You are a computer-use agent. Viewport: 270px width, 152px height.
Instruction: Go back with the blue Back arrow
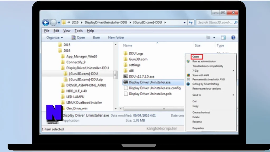[46, 22]
